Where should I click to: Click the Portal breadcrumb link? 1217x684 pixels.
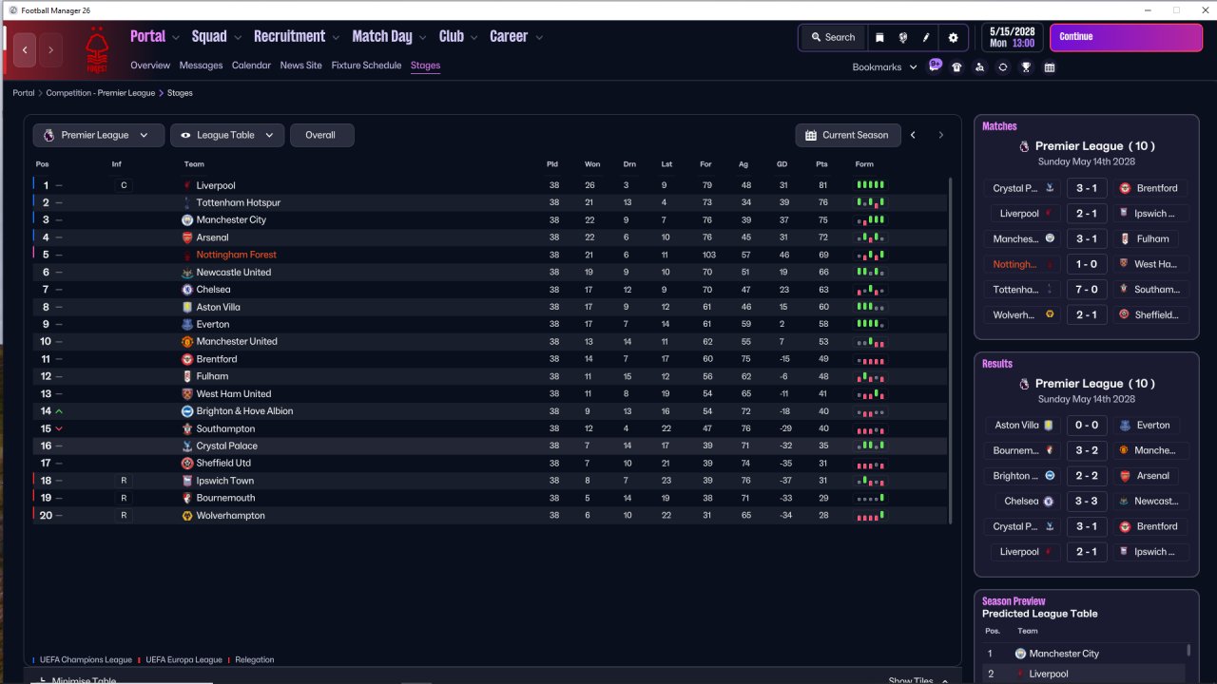click(24, 93)
